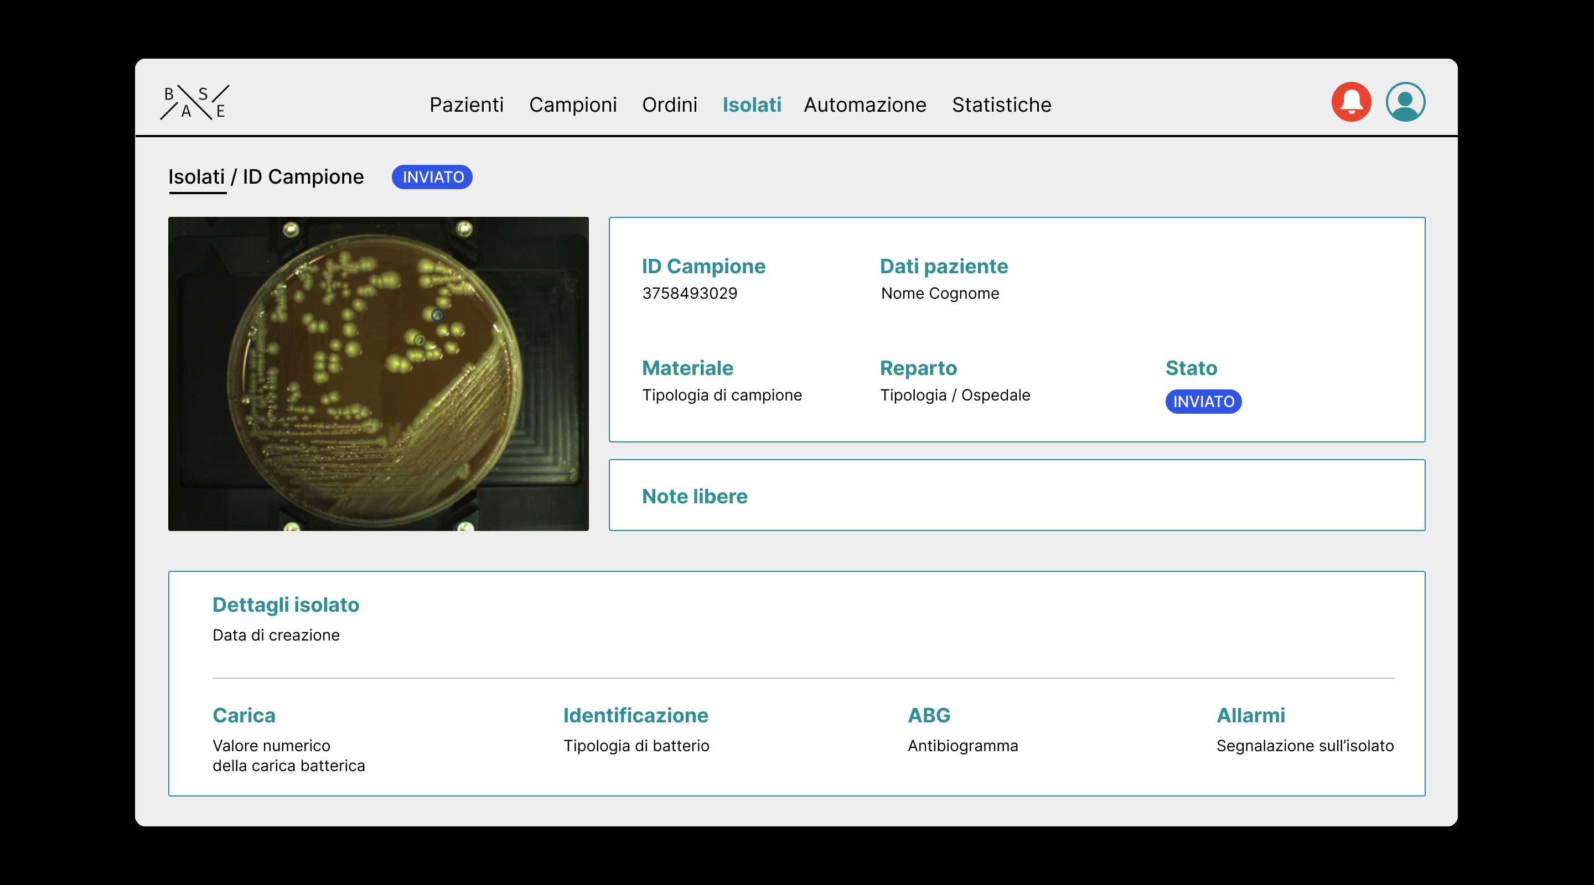Click the Nome Cognome text

click(x=940, y=293)
